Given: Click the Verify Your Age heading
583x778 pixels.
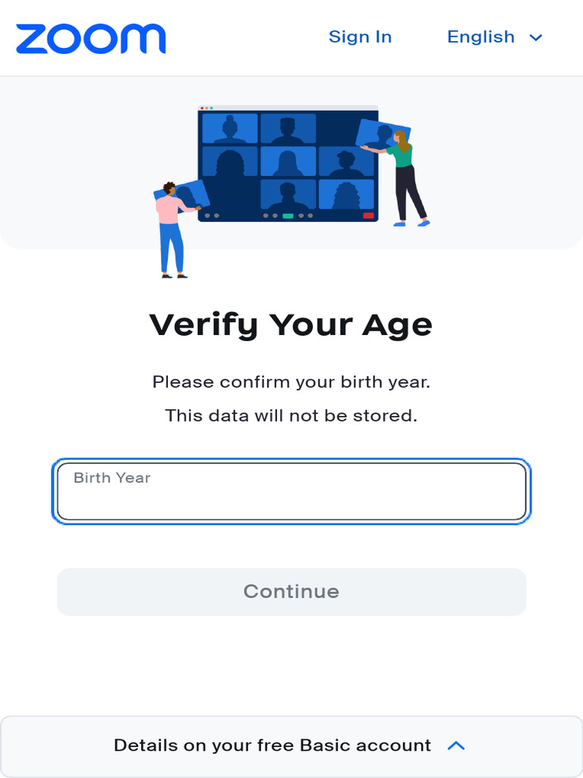Looking at the screenshot, I should [291, 325].
